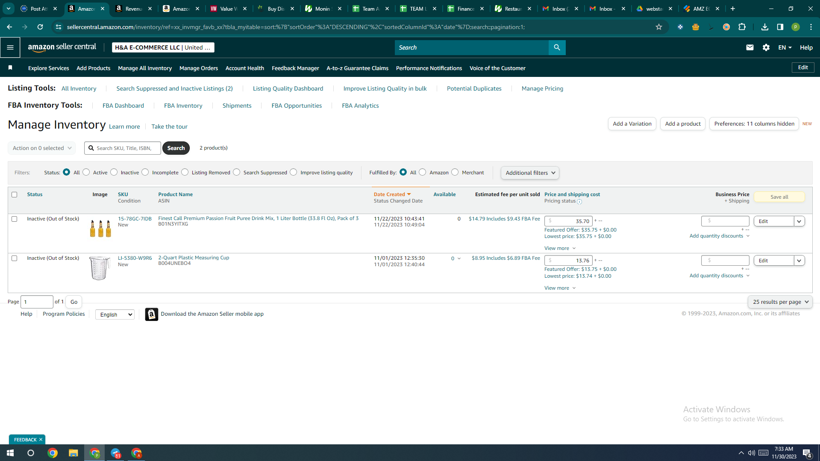Open the messages envelope icon
This screenshot has height=461, width=820.
[x=749, y=47]
